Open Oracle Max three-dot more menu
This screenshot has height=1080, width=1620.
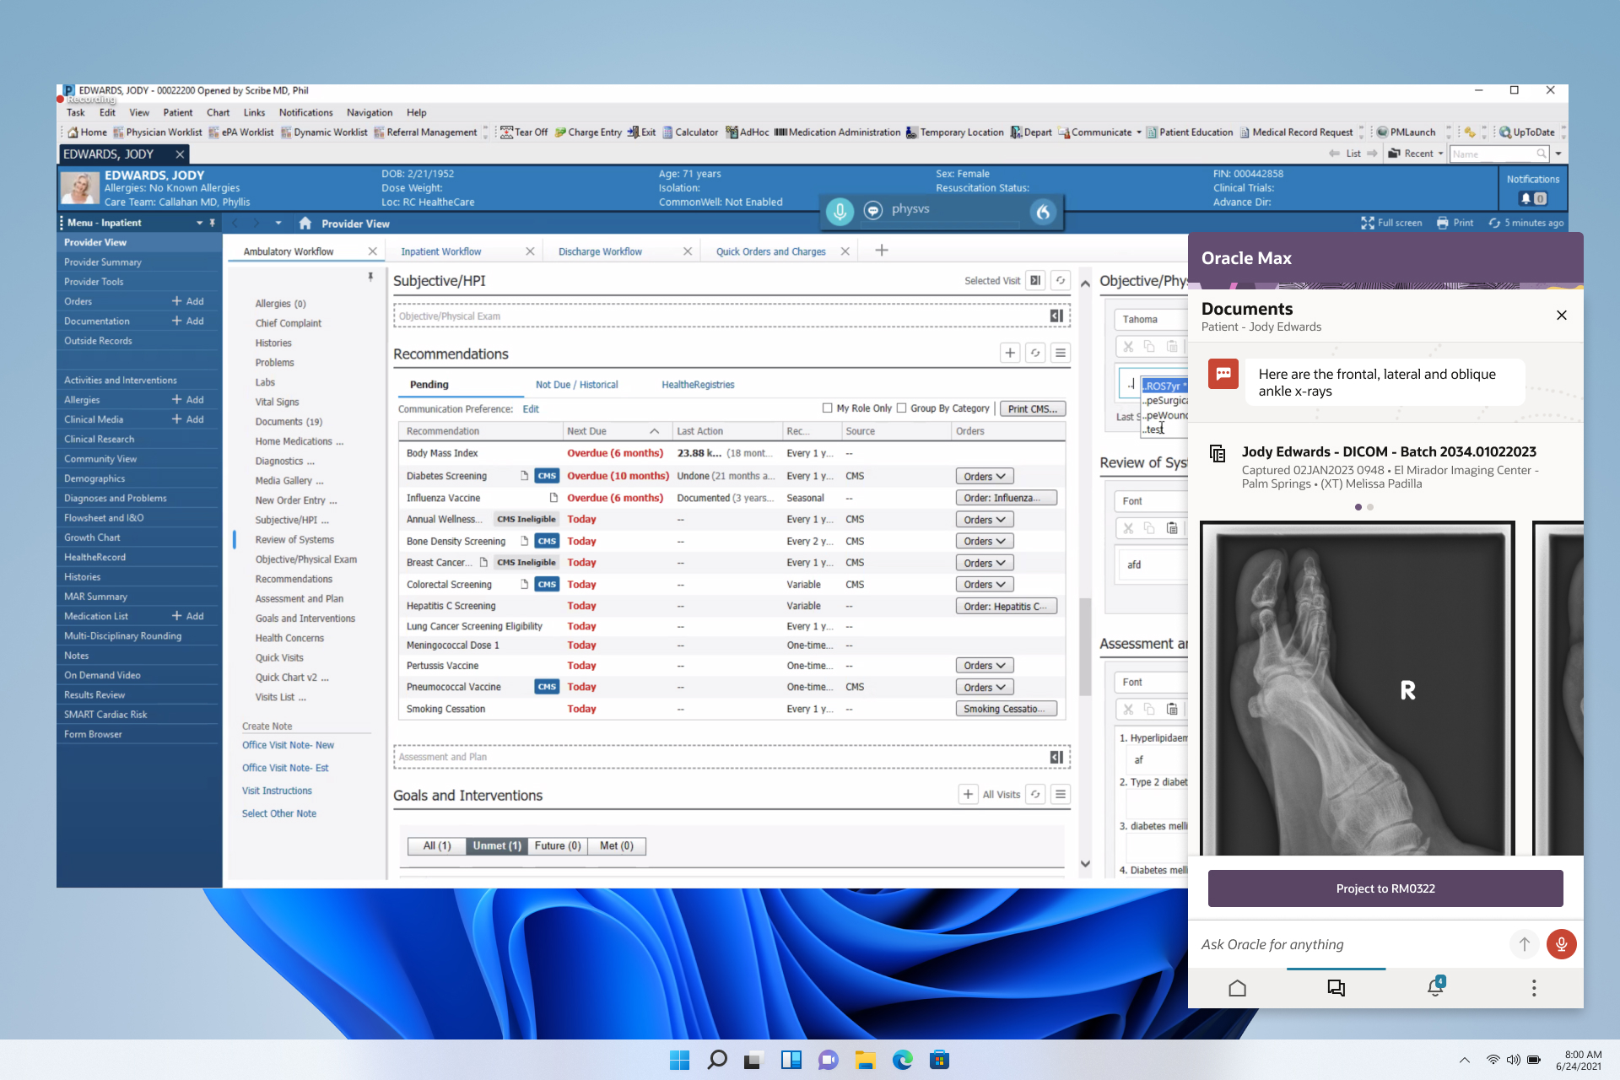pos(1534,988)
